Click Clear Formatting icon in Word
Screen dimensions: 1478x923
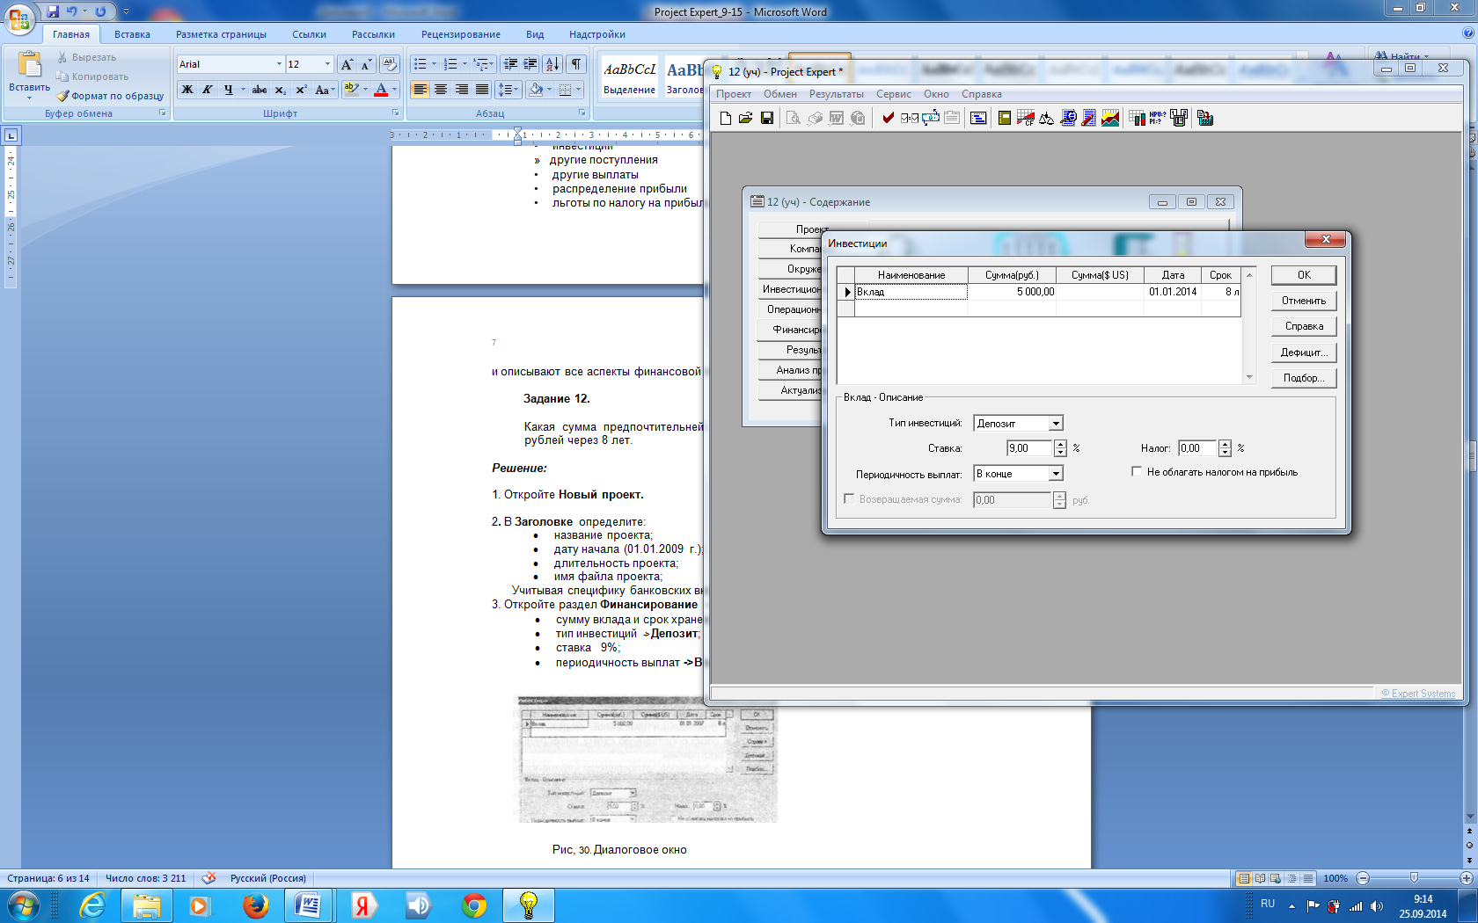(x=390, y=64)
